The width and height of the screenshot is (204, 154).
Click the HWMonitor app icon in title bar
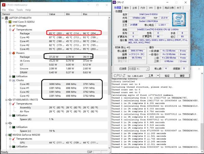click(4, 5)
